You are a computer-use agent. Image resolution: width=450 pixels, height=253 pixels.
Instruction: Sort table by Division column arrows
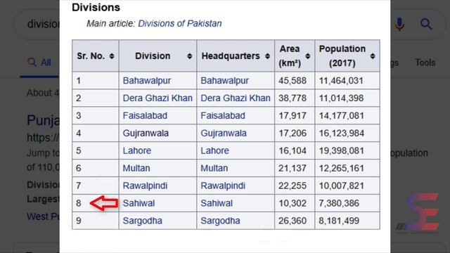189,56
